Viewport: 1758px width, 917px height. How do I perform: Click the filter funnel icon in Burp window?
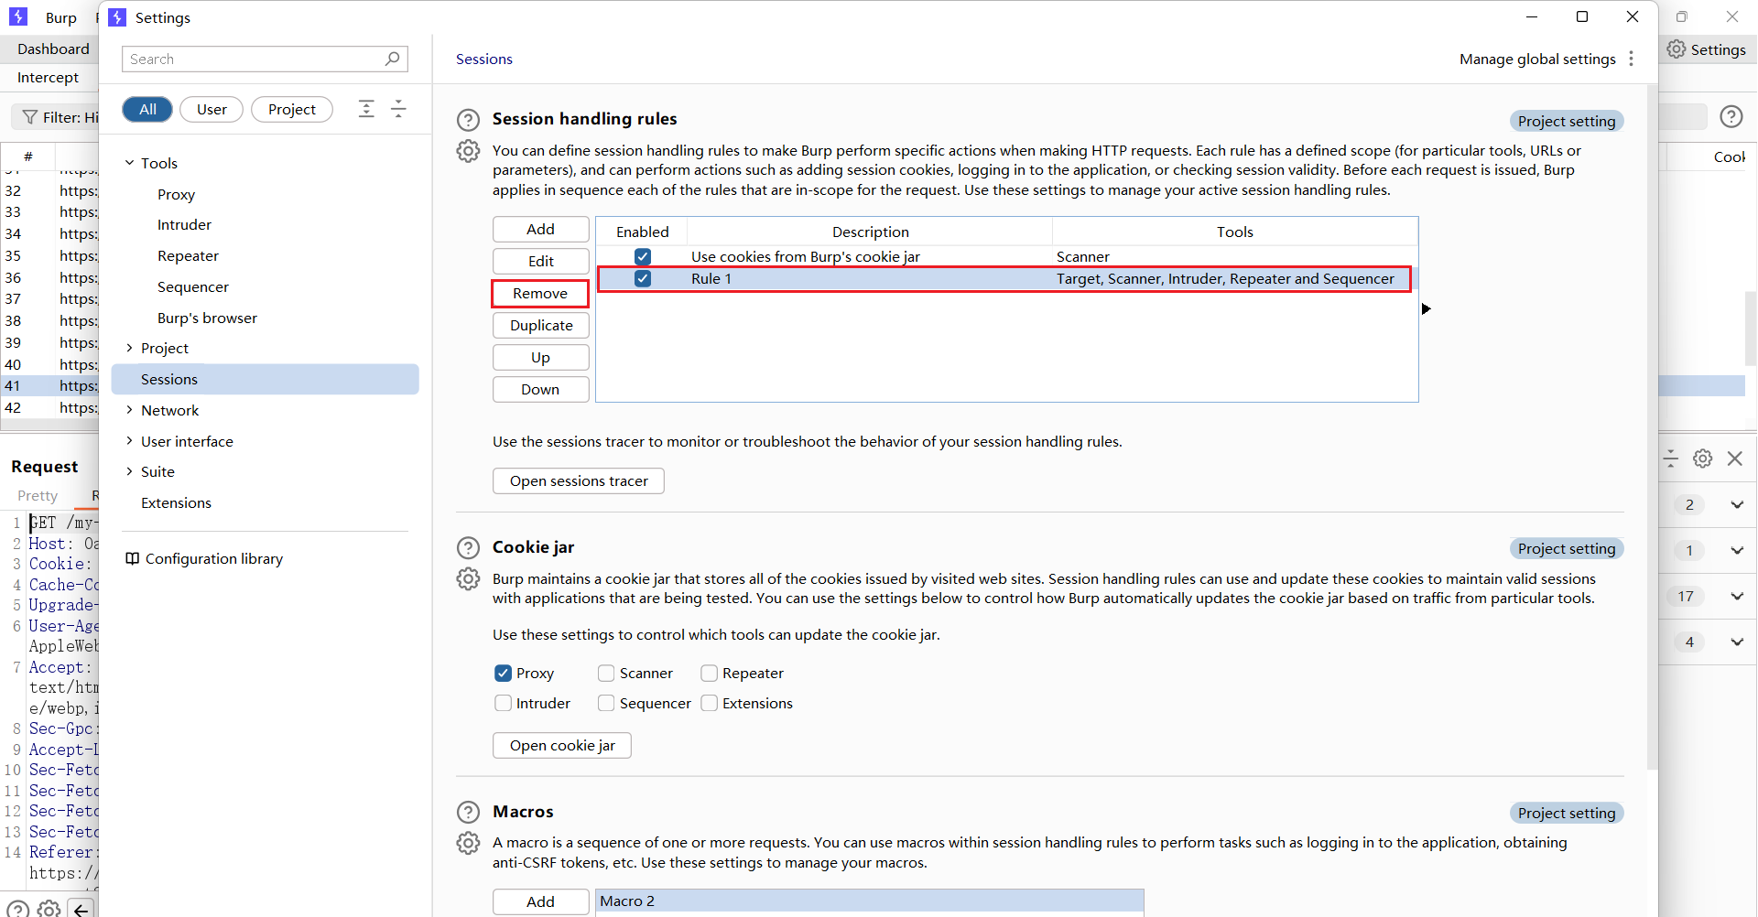coord(30,117)
